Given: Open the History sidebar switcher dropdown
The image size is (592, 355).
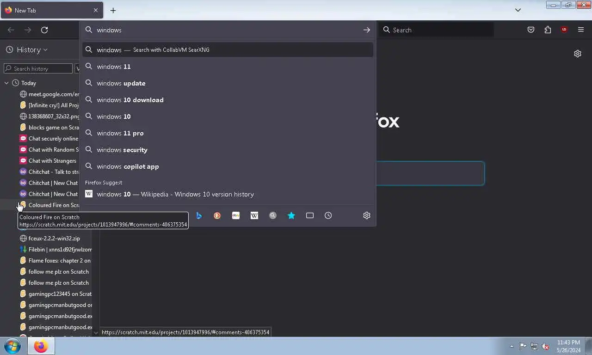Looking at the screenshot, I should (27, 49).
